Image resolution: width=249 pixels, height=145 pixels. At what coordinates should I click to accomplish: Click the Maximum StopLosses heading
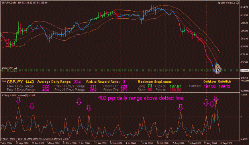155,81
